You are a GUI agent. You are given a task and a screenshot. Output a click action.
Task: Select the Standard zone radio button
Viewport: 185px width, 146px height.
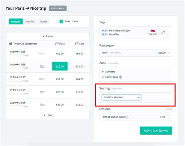tap(103, 72)
